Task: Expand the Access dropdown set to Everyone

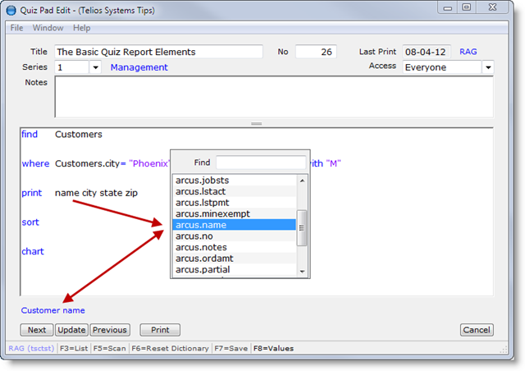Action: point(488,67)
